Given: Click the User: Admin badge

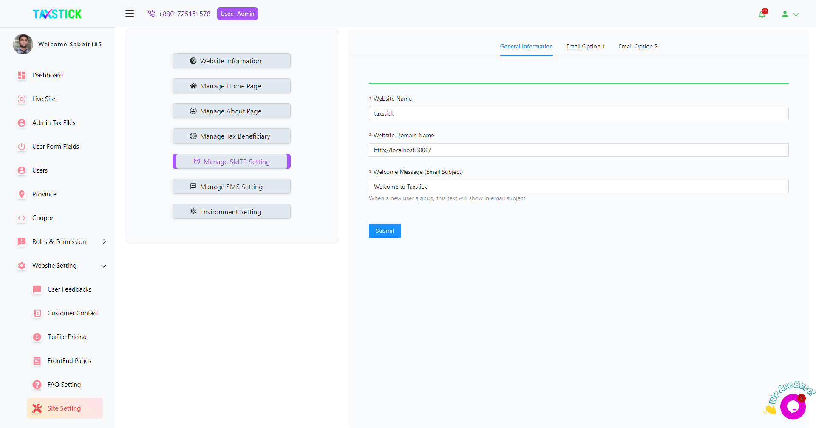Looking at the screenshot, I should (238, 14).
